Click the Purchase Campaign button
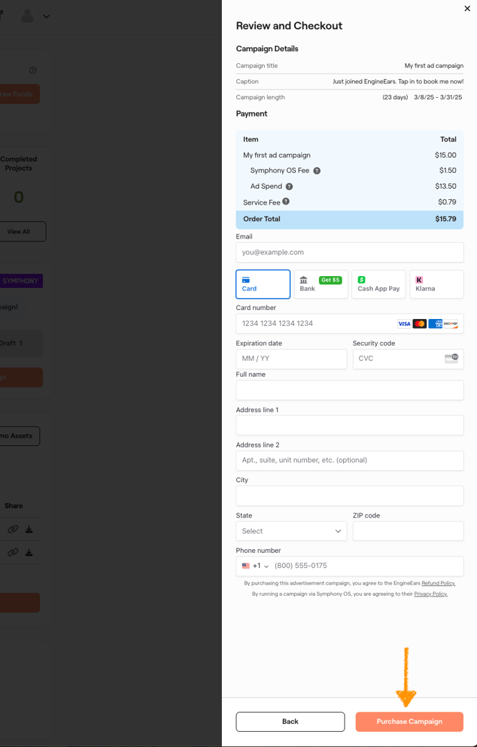Image resolution: width=477 pixels, height=747 pixels. [x=409, y=721]
